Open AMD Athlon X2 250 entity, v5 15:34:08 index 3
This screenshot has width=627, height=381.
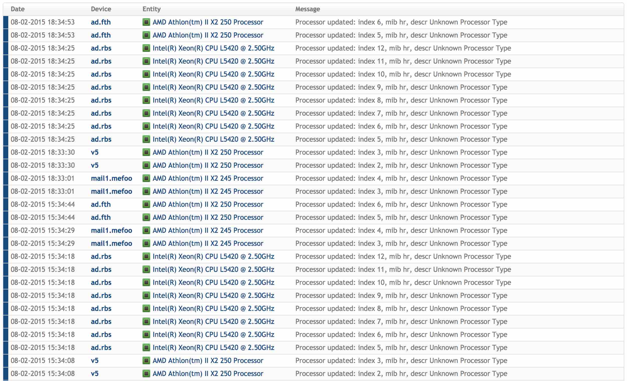point(208,360)
